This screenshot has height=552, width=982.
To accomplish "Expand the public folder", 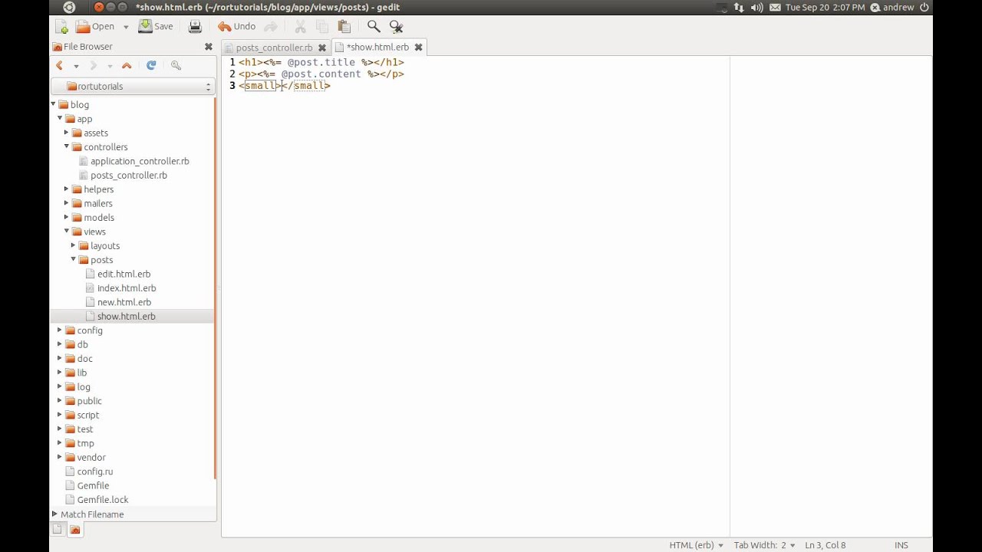I will point(60,400).
